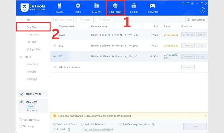Open Other Tools in the sidebar
Viewport: 224px width, 133px height.
33,64
